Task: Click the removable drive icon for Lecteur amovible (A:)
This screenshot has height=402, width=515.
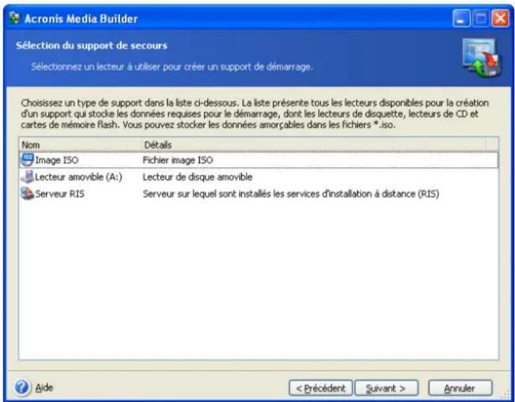Action: point(27,177)
